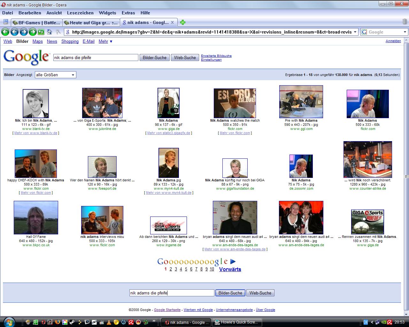Launch ICQ green flower icon
Screen dimensions: 409x327
pyautogui.click(x=145, y=322)
